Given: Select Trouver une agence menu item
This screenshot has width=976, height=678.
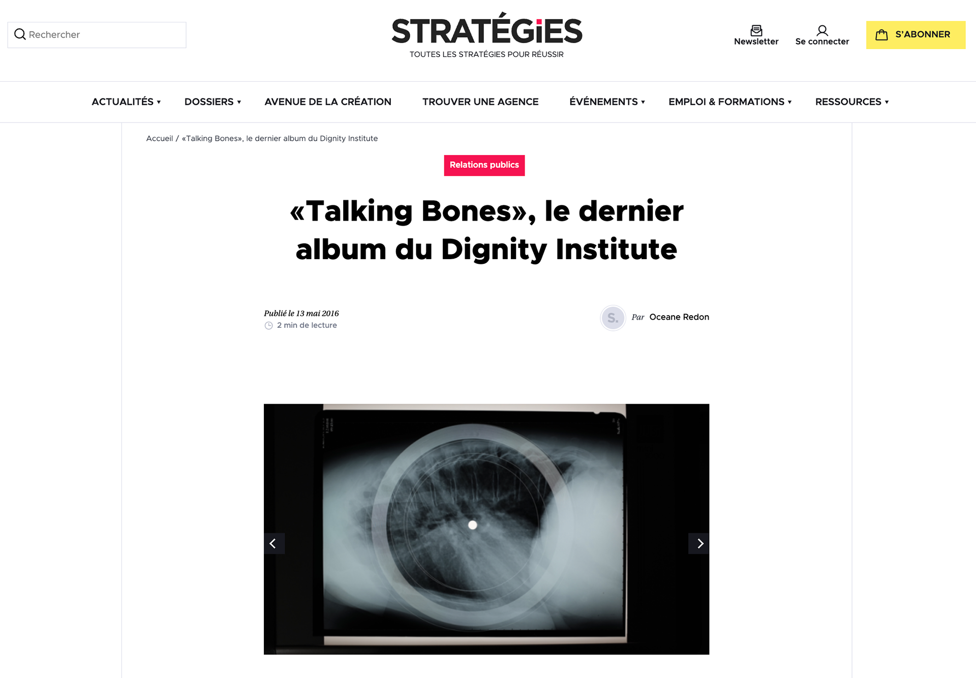Looking at the screenshot, I should (480, 102).
